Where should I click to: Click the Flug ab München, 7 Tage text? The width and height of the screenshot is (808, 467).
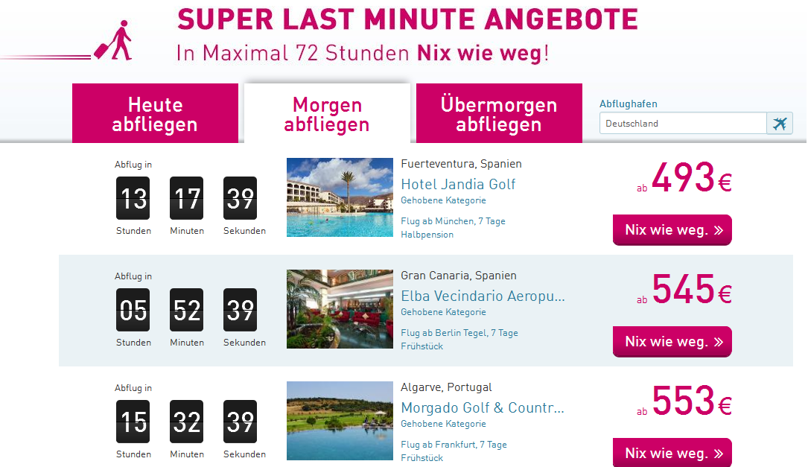coord(454,221)
